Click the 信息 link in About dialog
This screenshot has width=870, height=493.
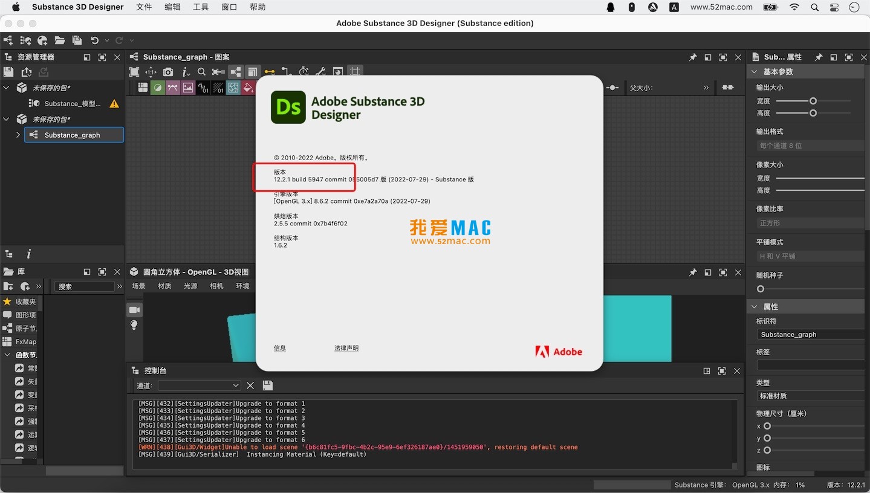280,348
